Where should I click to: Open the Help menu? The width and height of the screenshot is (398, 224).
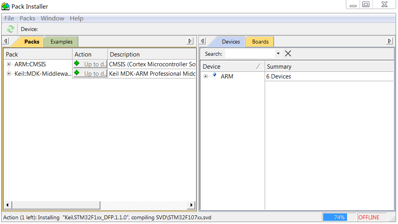click(x=76, y=18)
